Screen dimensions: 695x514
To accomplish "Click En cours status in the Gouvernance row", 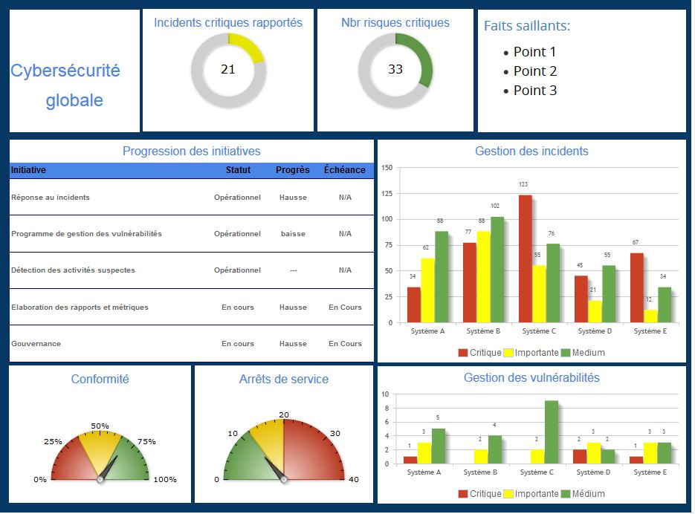I will 238,343.
